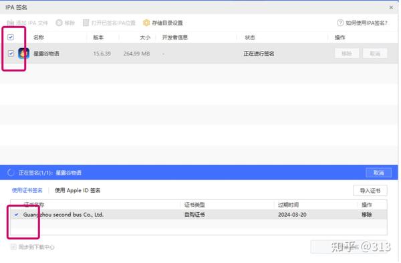Image resolution: width=401 pixels, height=263 pixels.
Task: Click the 正在进行签名 status text
Action: tap(259, 54)
